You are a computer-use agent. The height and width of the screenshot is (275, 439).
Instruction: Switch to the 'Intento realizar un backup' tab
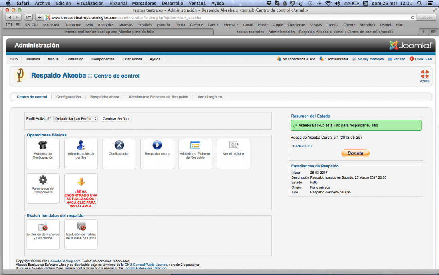[x=109, y=32]
